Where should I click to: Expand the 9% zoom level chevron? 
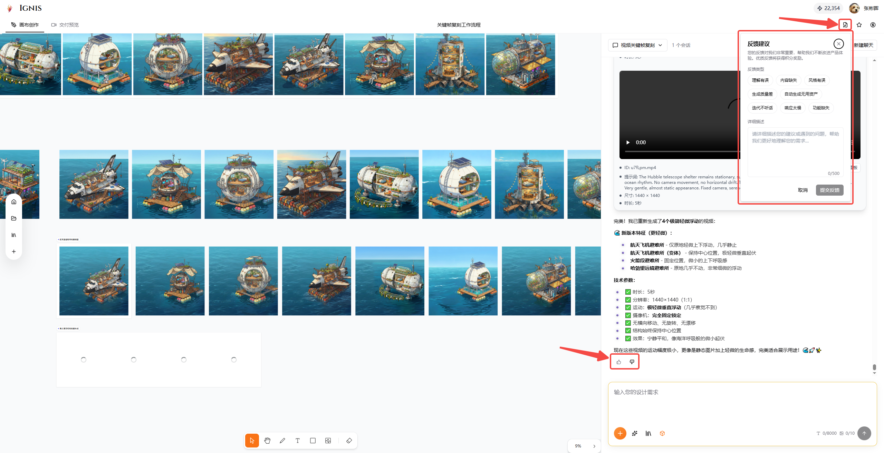click(x=594, y=446)
